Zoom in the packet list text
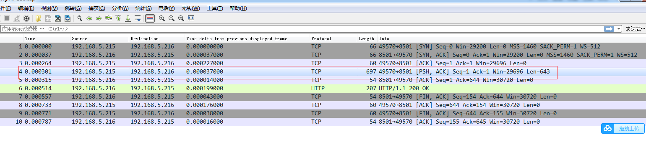Viewport: 646px width, 165px height. coord(162,18)
